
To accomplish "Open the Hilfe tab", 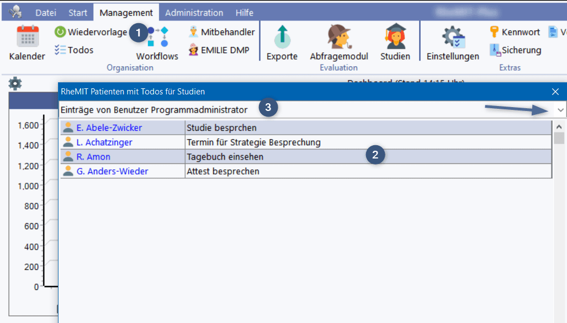I will click(x=245, y=13).
